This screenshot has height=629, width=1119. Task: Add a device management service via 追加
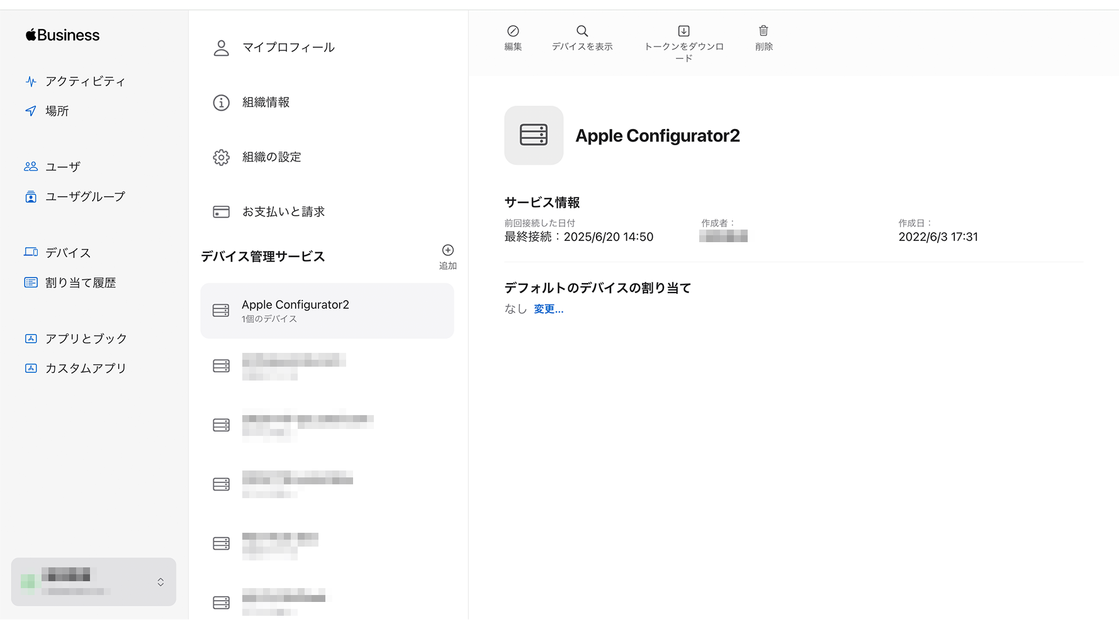tap(447, 257)
